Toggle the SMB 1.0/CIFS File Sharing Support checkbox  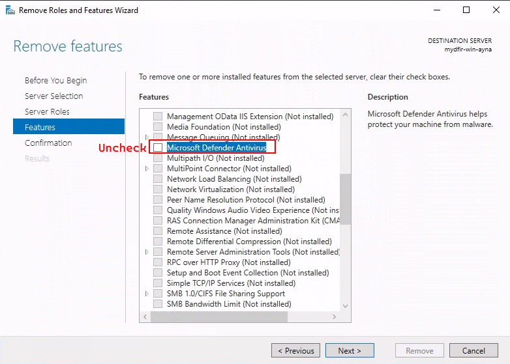(x=158, y=294)
